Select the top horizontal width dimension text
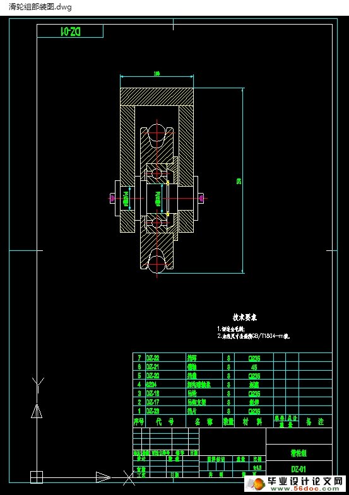This screenshot has height=495, width=349. tap(157, 74)
